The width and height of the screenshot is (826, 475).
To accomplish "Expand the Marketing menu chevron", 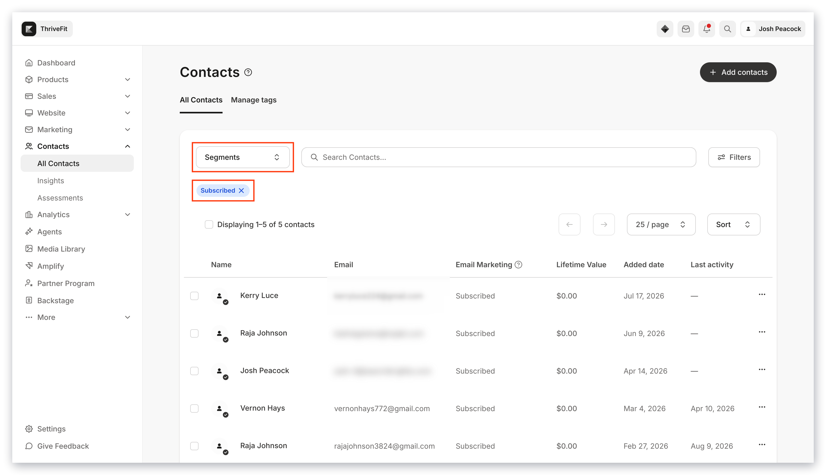I will [128, 130].
